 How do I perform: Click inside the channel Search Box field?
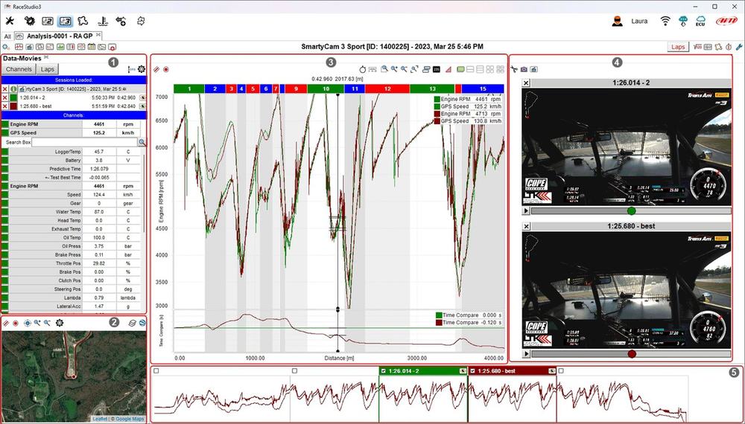(85, 142)
